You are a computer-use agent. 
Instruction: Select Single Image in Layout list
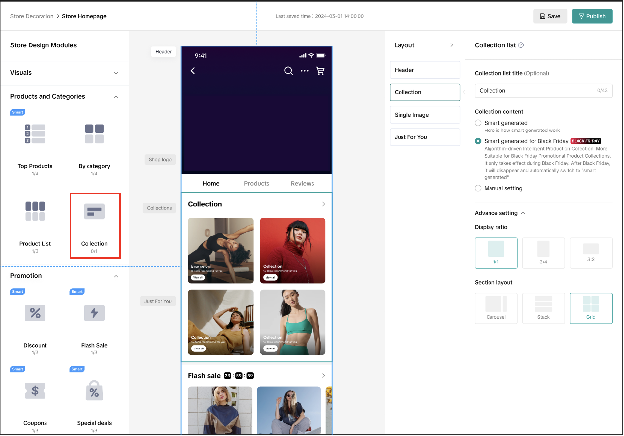[x=425, y=115]
